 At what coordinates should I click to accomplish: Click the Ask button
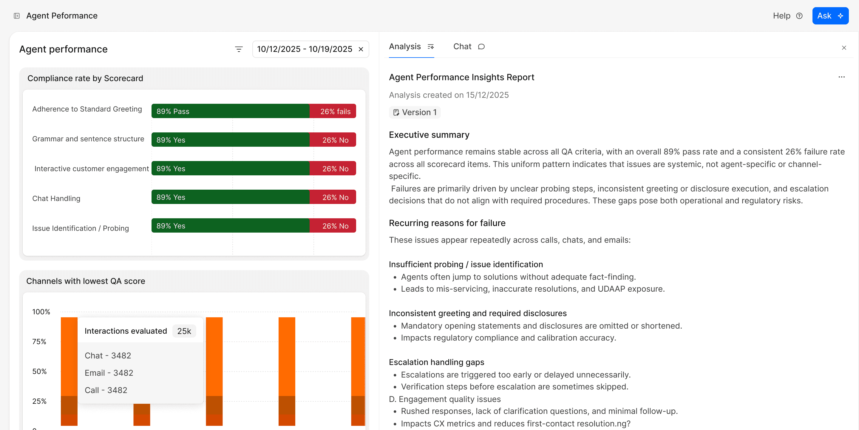830,16
